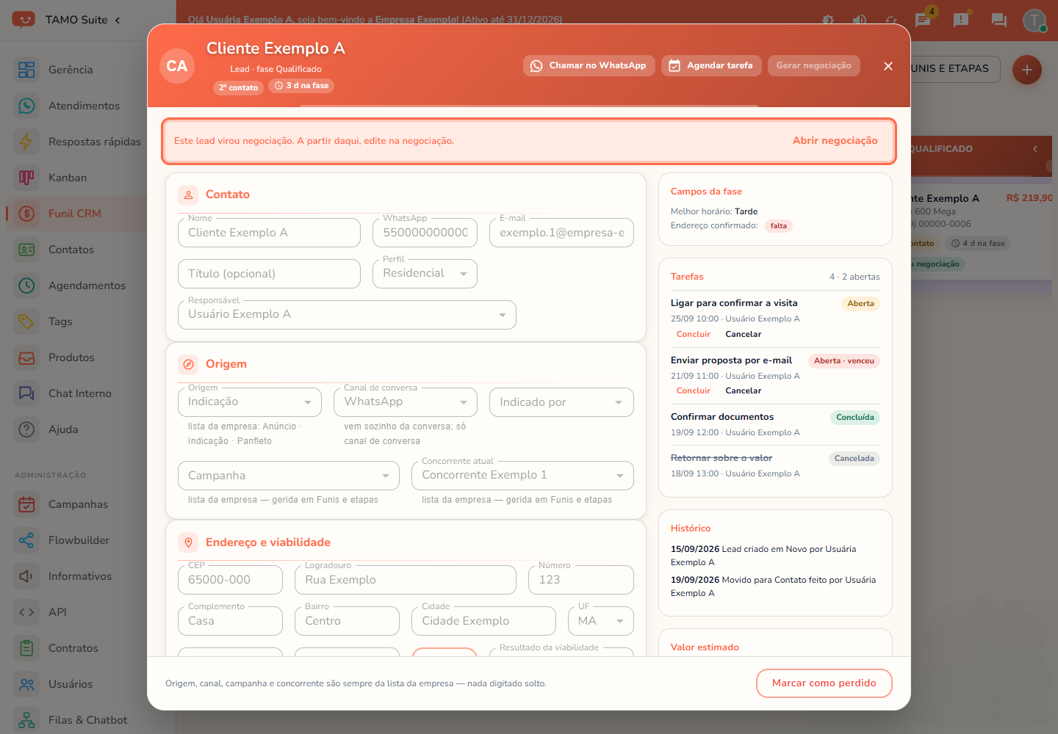1058x734 pixels.
Task: Conclude the Ligar para confirmar a visita task
Action: pyautogui.click(x=693, y=334)
